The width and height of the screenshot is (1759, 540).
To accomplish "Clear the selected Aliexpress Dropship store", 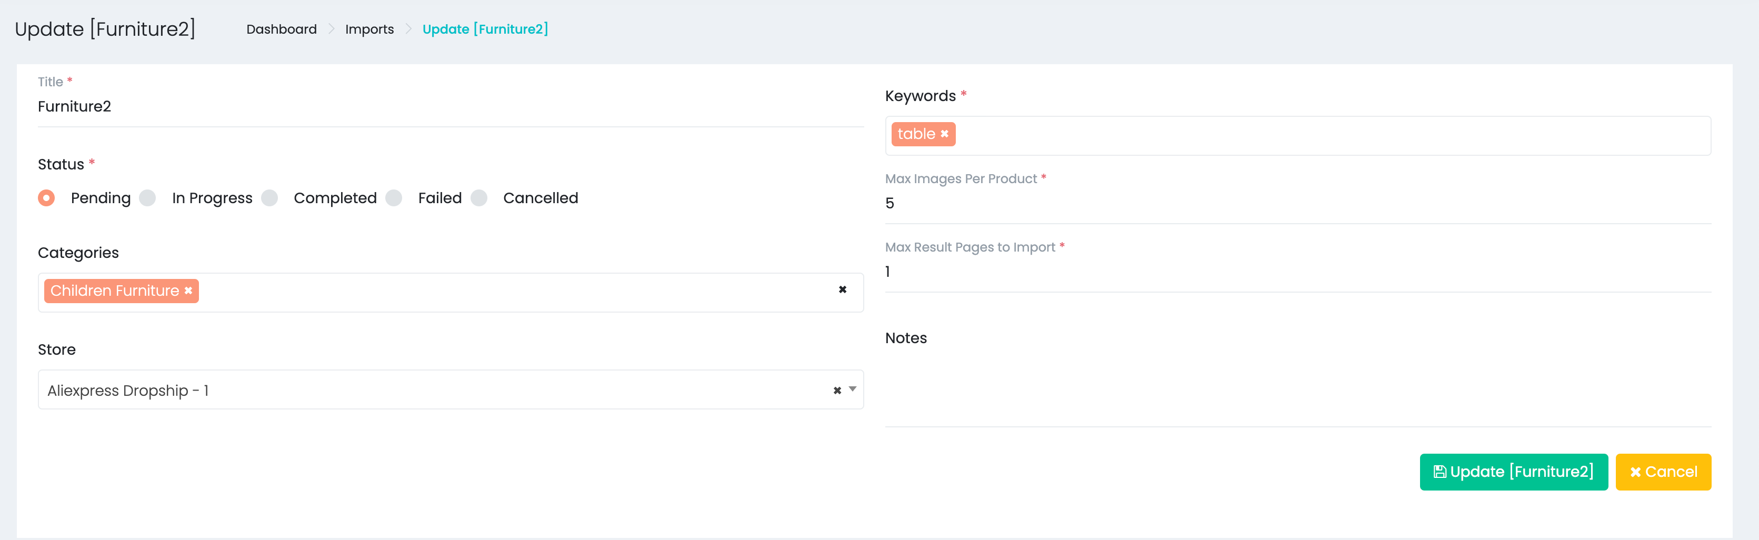I will coord(836,391).
